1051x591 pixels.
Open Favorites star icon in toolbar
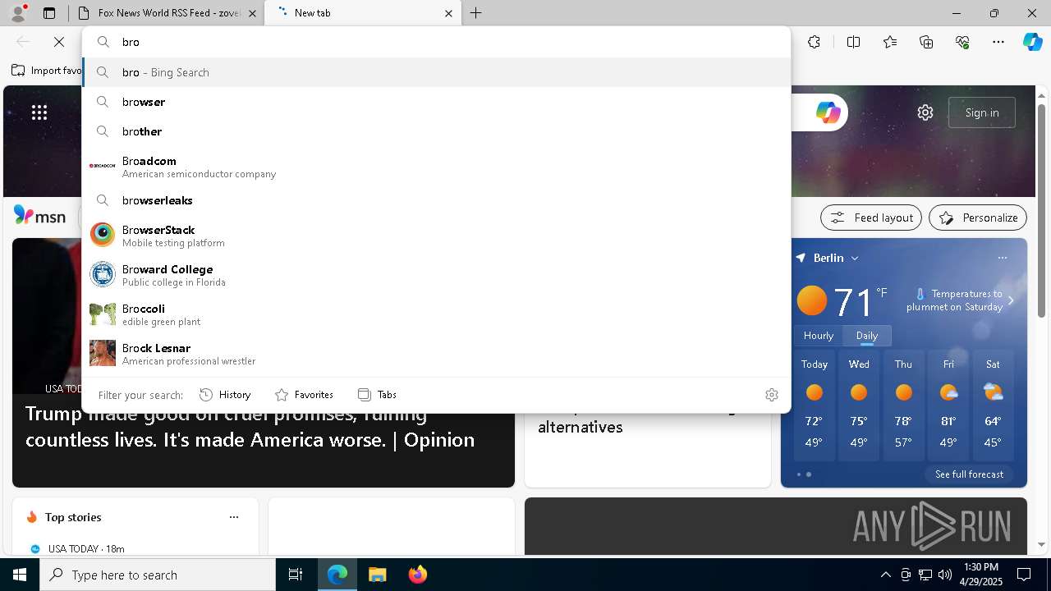(x=890, y=42)
